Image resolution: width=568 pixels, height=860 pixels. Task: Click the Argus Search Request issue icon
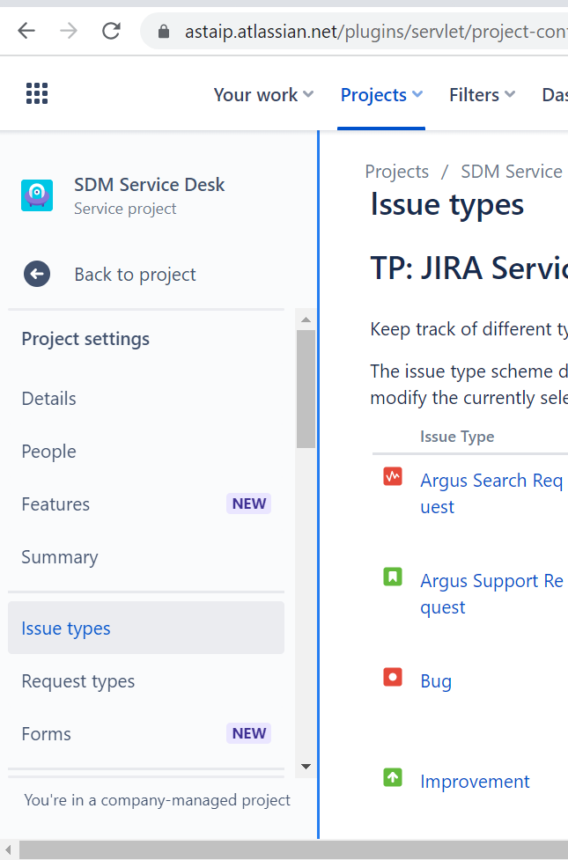pyautogui.click(x=393, y=476)
